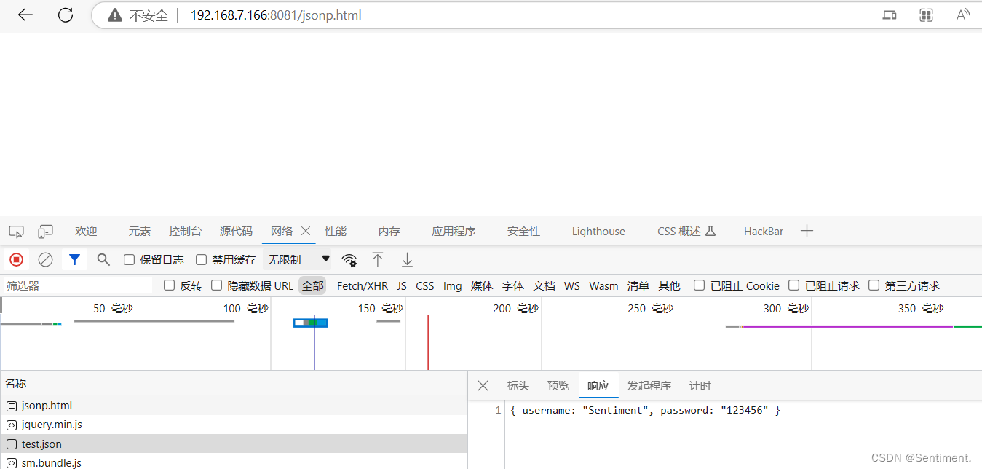The image size is (982, 469).
Task: Select the sm.bundle.js request row
Action: click(x=234, y=462)
